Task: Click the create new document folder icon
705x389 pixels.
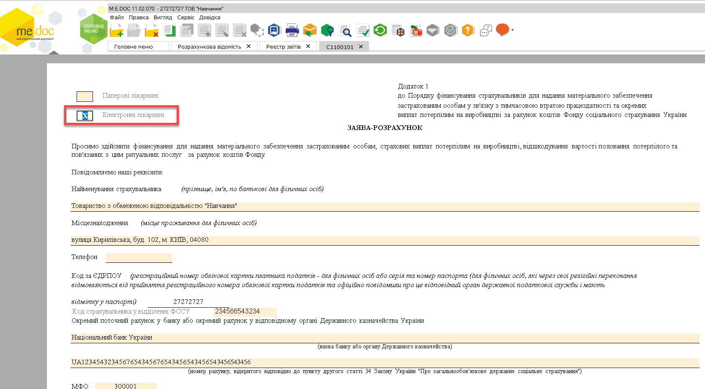Action: (x=116, y=31)
